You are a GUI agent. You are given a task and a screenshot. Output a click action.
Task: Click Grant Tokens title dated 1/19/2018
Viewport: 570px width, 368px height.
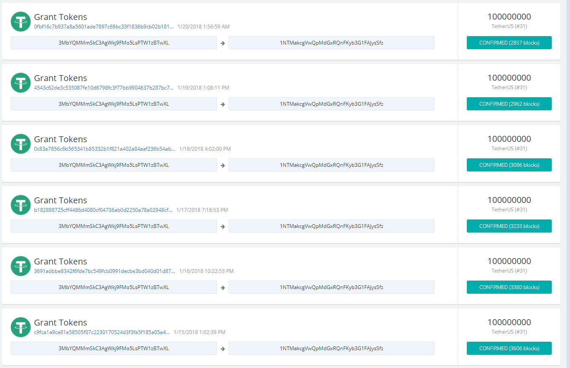pos(60,78)
